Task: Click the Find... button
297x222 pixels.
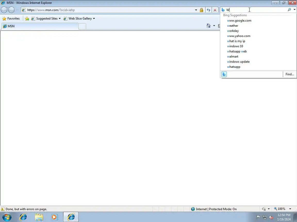Action: coord(290,74)
